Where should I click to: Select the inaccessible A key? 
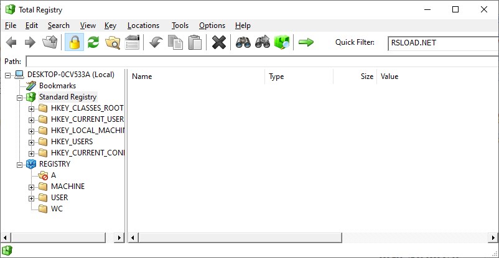pyautogui.click(x=54, y=175)
